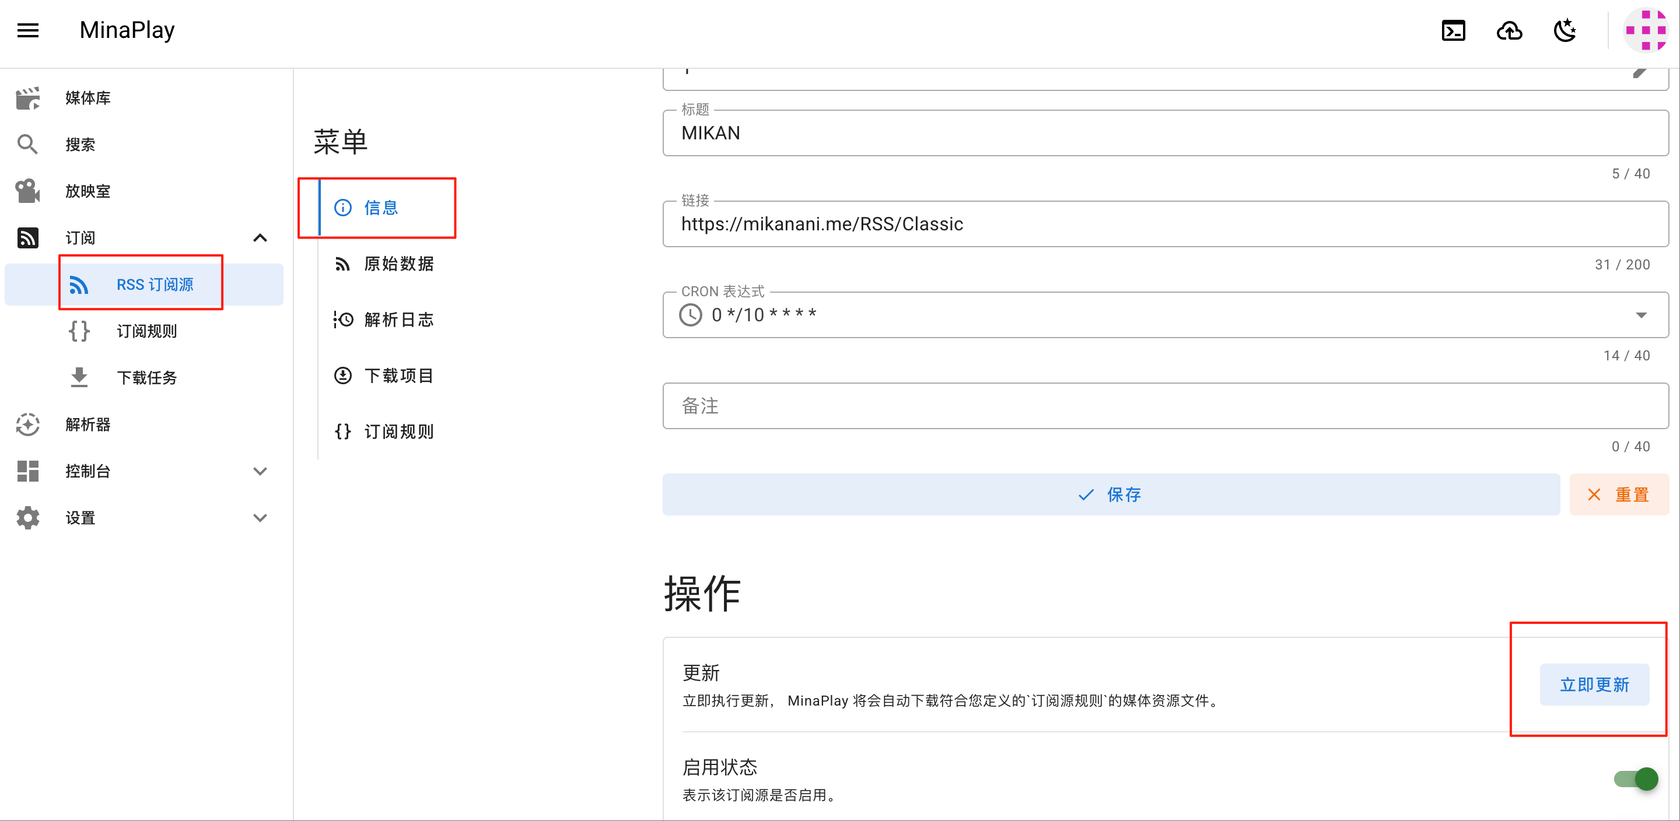
Task: Click the MinaPlay title
Action: pos(127,30)
